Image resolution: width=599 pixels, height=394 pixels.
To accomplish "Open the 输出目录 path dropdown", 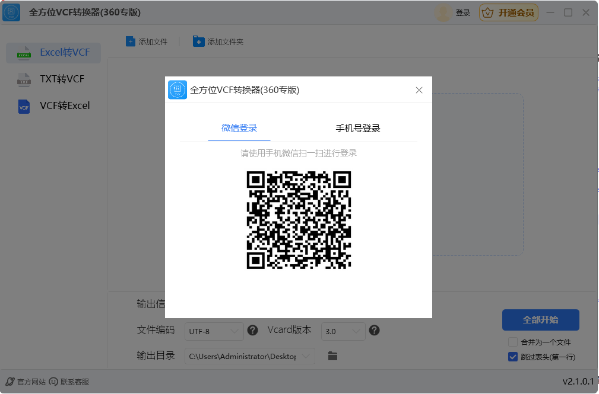I will coord(249,356).
